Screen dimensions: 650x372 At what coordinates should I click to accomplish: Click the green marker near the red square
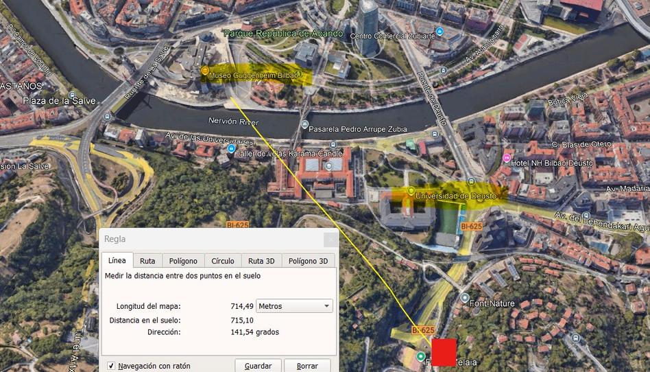point(420,356)
